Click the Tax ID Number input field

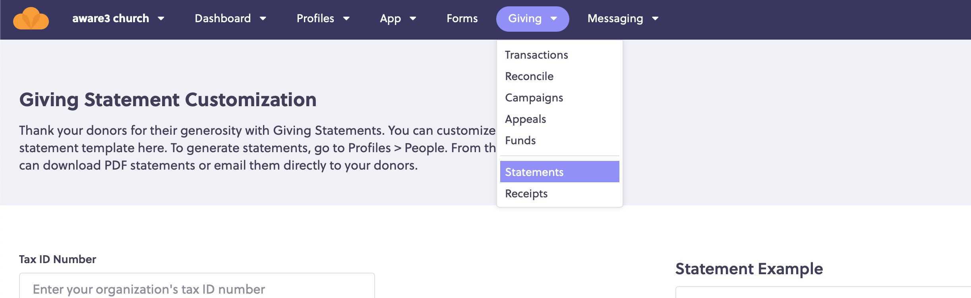[x=197, y=286]
